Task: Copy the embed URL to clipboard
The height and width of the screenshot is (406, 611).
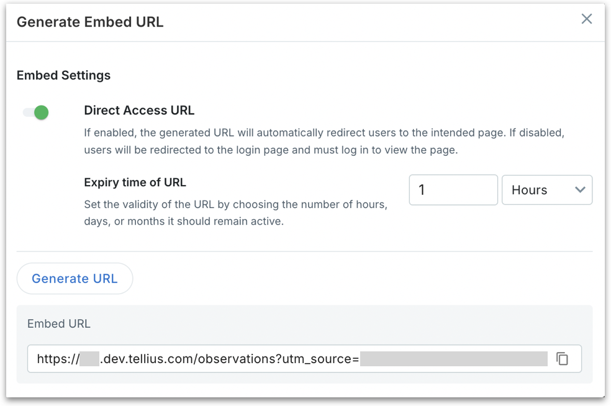Action: 562,359
